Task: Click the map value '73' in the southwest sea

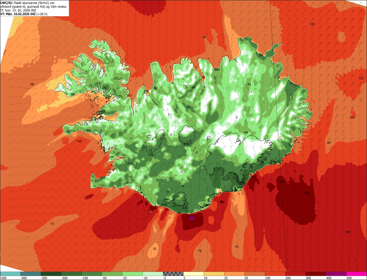Action: click(x=52, y=224)
